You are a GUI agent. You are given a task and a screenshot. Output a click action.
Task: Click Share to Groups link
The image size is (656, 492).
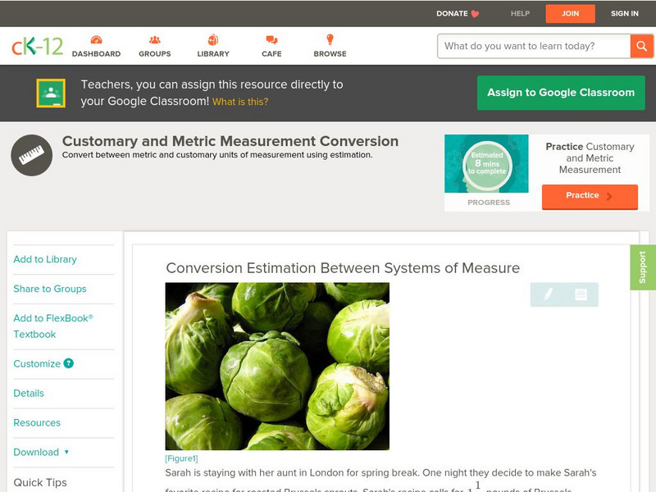click(x=50, y=289)
